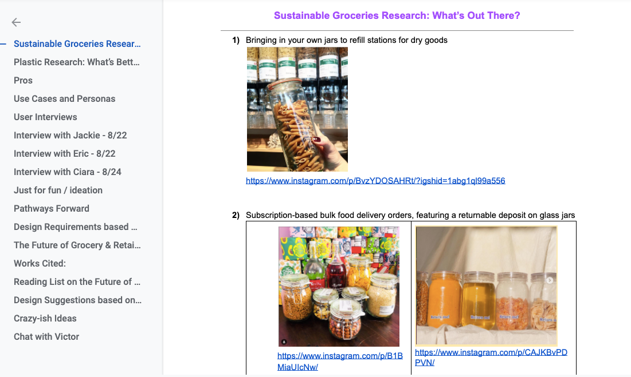Go to the Pros section
The image size is (631, 377).
23,80
